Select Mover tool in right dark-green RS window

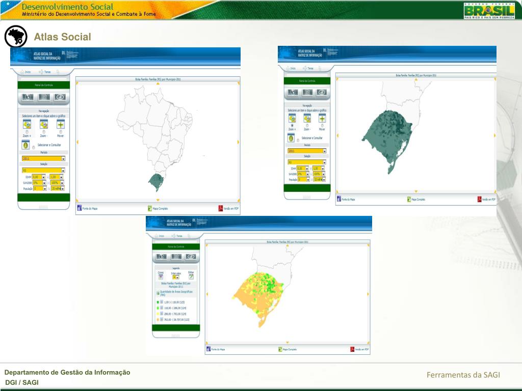(x=322, y=118)
